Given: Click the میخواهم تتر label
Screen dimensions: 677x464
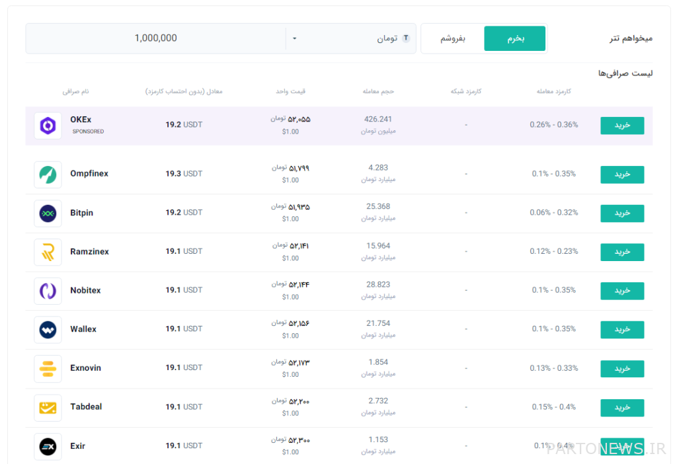Looking at the screenshot, I should click(631, 38).
